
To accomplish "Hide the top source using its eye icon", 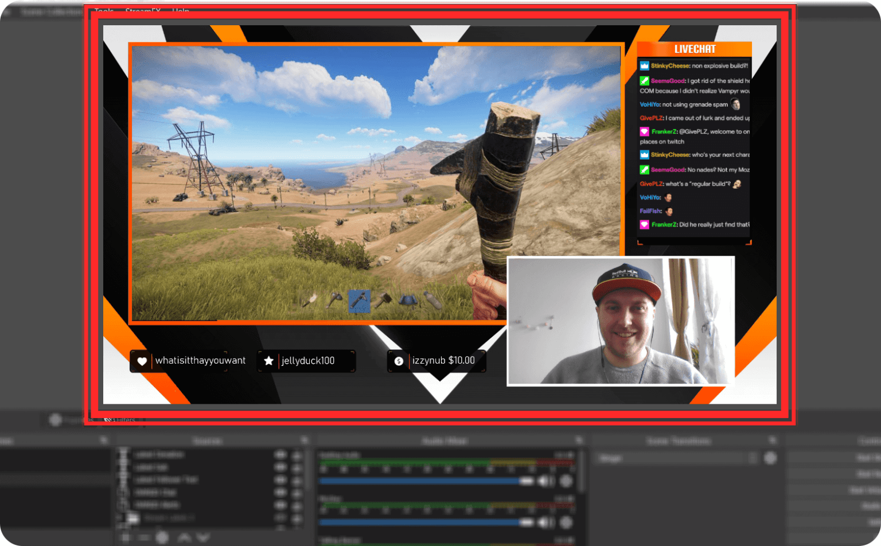I will coord(280,455).
